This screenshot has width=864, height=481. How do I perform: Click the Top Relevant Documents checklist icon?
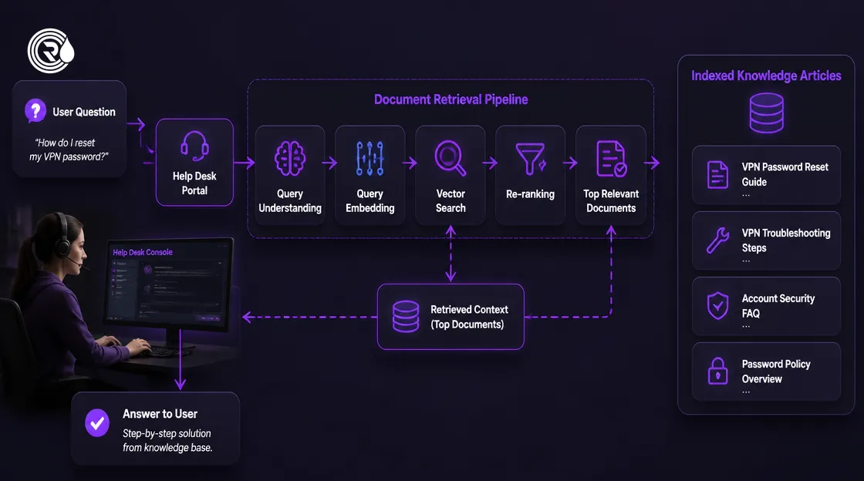(x=611, y=159)
